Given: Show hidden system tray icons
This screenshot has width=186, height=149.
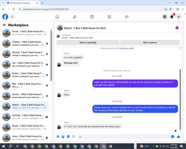Looking at the screenshot, I should click(x=153, y=146).
